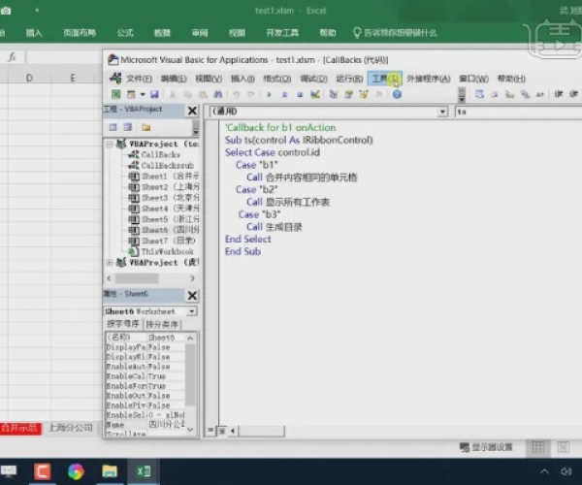Click the Indent icon in edit toolbar
The image size is (582, 485).
tap(559, 94)
